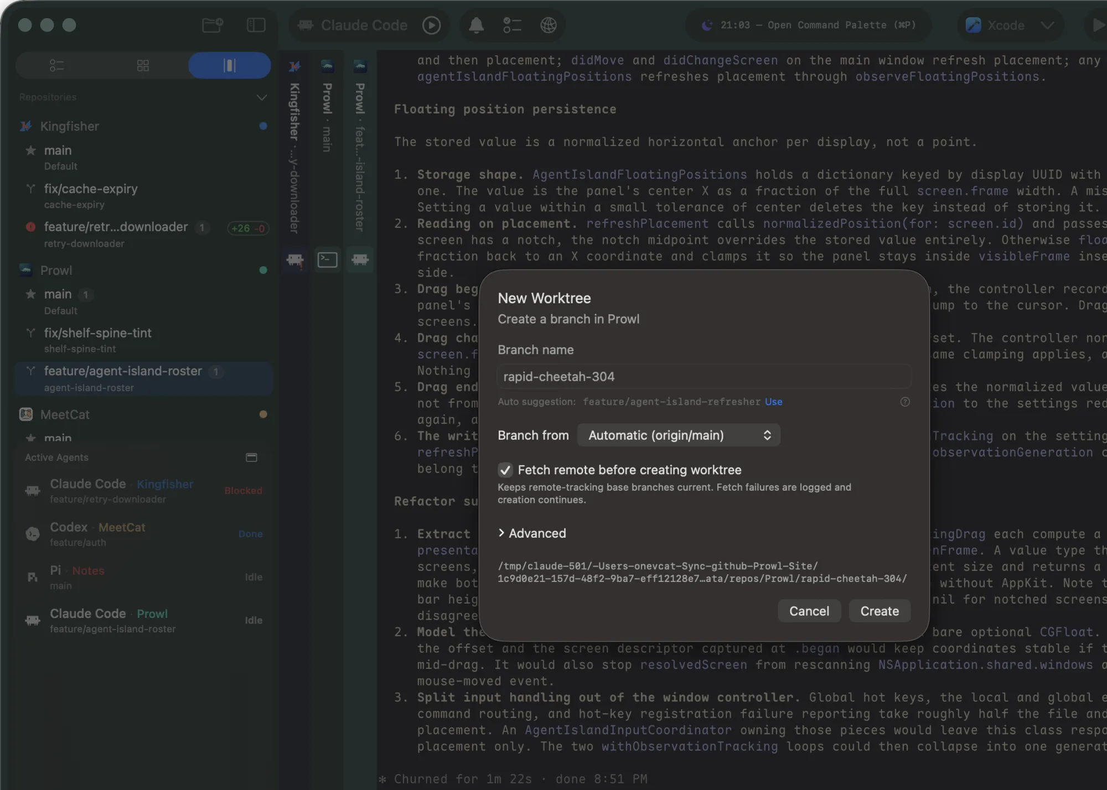Screen dimensions: 1107x790
Task: Open the Xcode dropdown
Action: click(1011, 25)
